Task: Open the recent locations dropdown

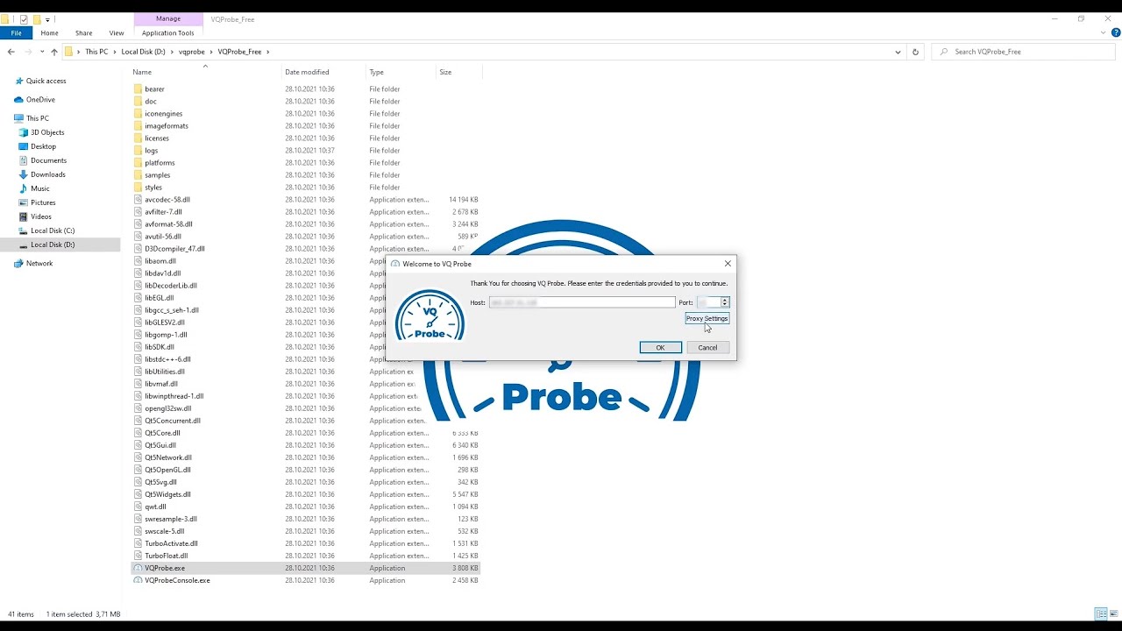Action: (42, 52)
